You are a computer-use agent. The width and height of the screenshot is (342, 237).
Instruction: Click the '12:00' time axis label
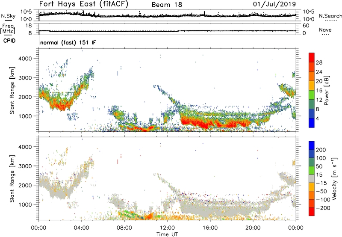[x=167, y=228]
